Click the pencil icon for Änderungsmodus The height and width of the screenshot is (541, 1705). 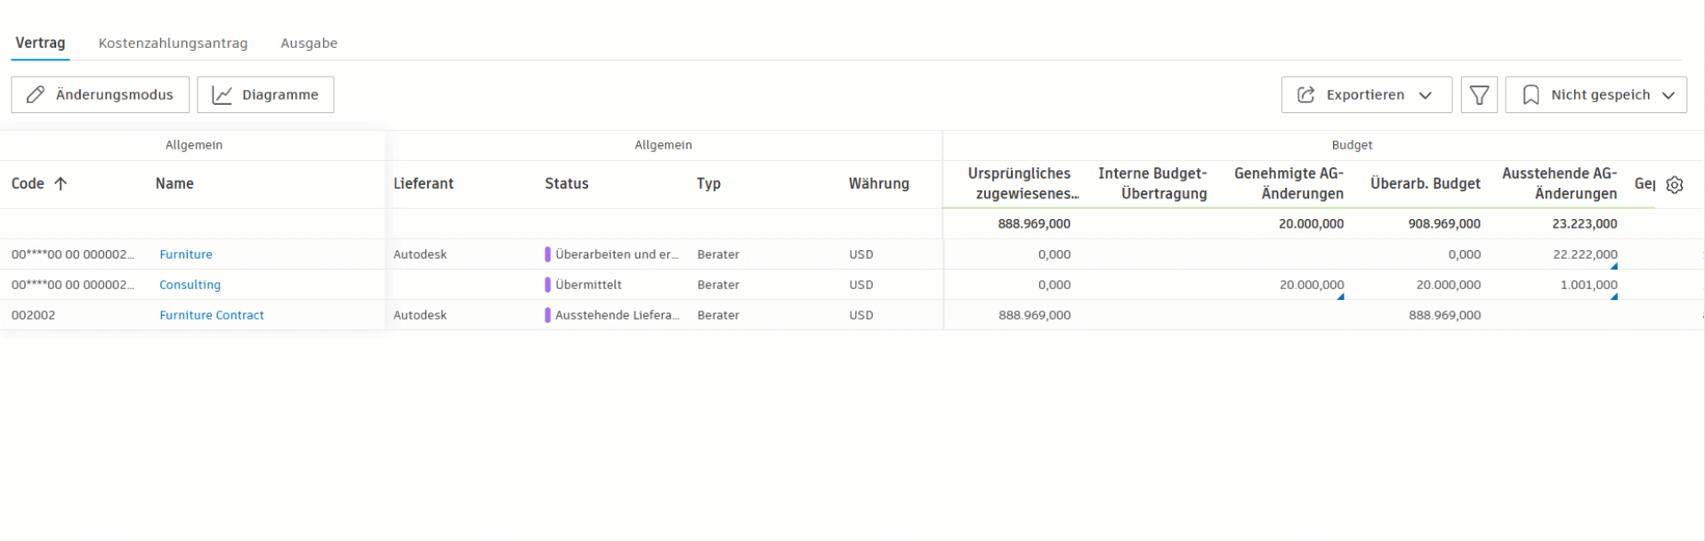pyautogui.click(x=36, y=95)
